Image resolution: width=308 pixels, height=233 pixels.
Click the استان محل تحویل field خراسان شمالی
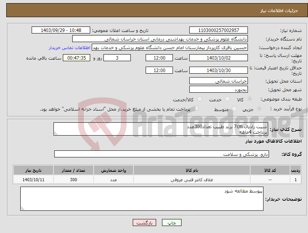pyautogui.click(x=219, y=81)
